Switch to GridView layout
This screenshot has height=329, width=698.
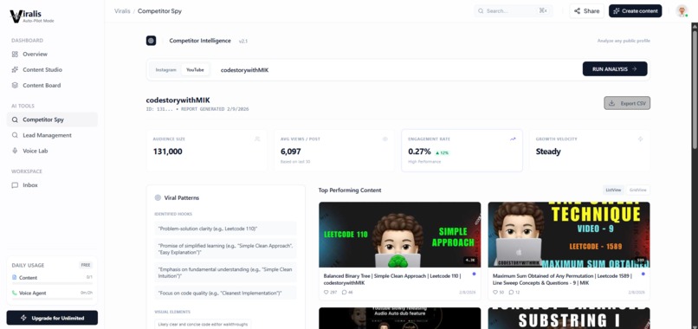638,190
